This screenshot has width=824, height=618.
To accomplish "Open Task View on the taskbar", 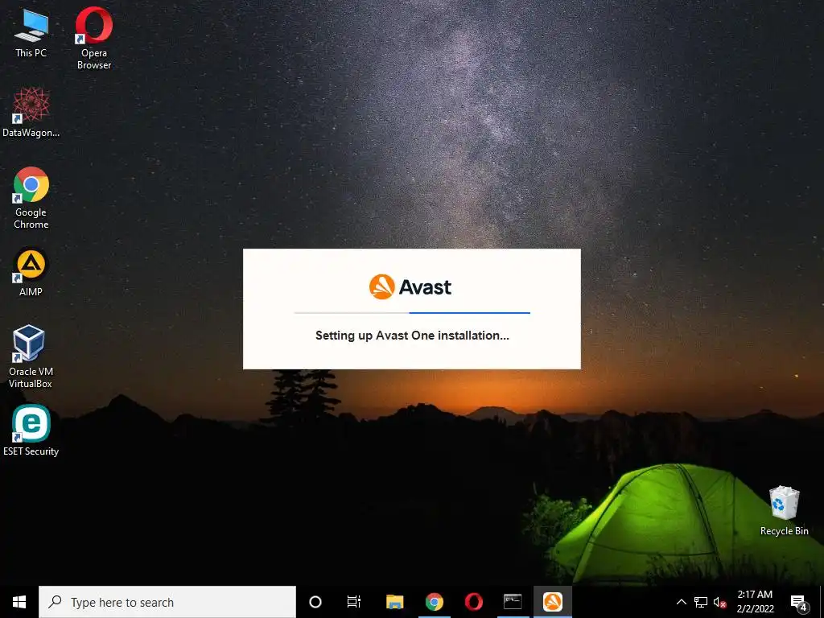I will coord(354,602).
